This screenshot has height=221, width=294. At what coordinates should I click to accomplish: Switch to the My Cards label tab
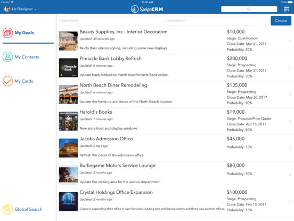click(x=24, y=81)
